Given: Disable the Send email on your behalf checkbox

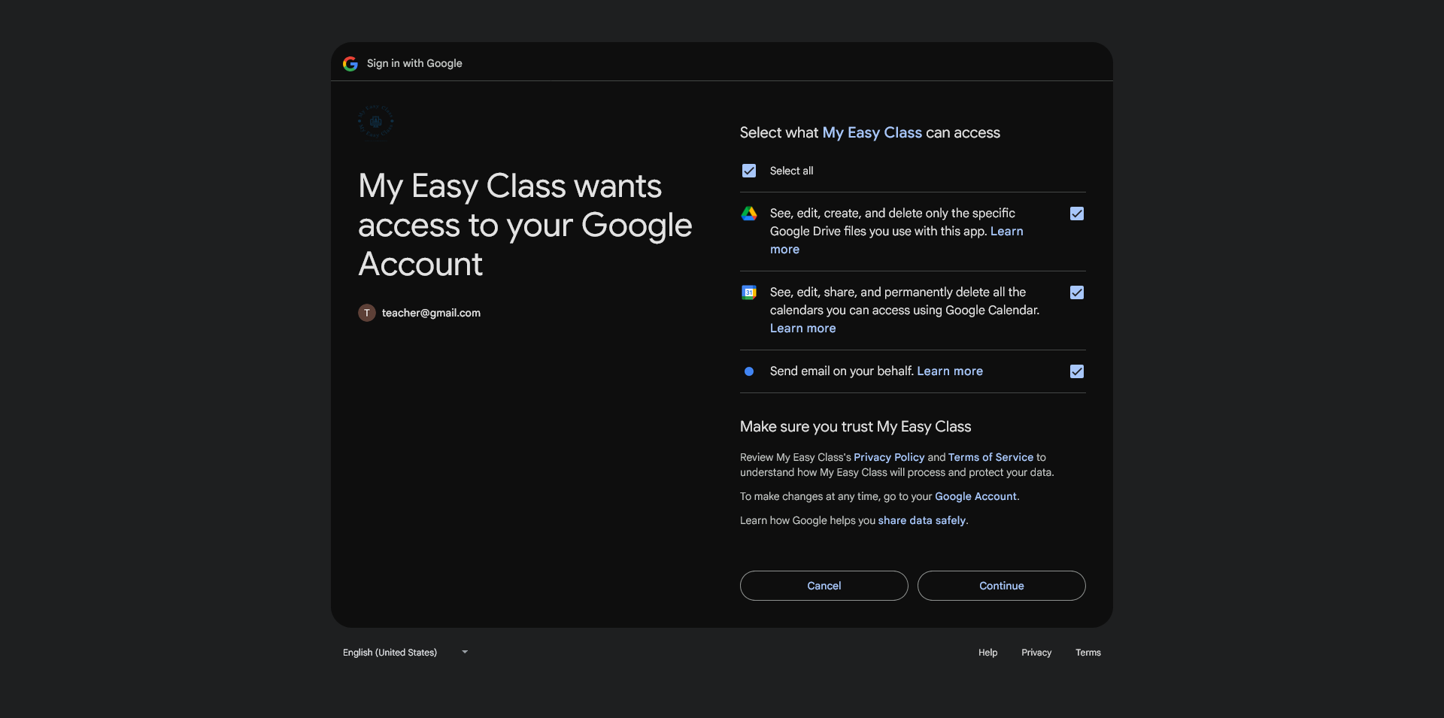Looking at the screenshot, I should [x=1077, y=371].
